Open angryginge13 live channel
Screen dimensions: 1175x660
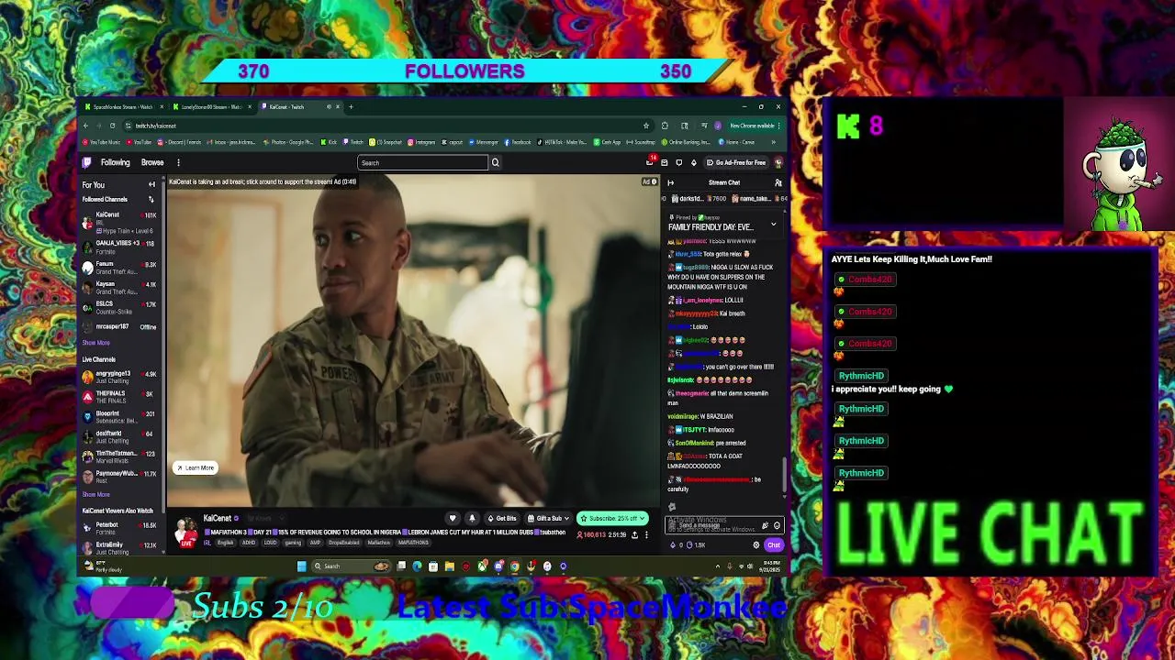(x=119, y=377)
